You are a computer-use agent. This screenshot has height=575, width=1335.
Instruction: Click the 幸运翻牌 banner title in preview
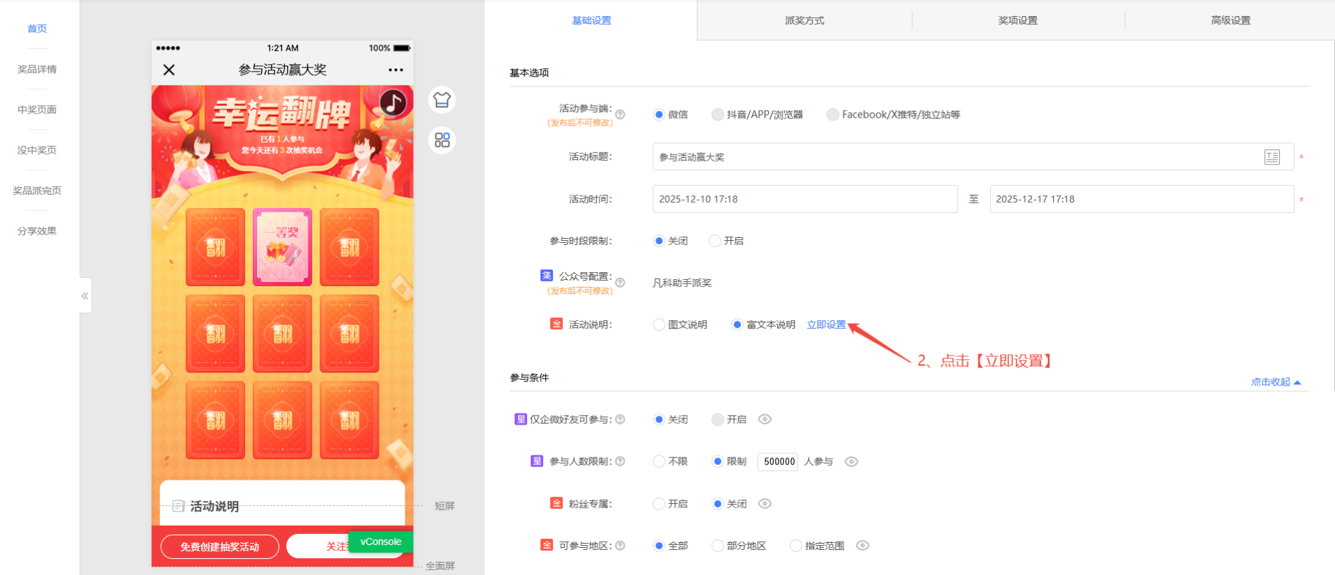click(281, 113)
